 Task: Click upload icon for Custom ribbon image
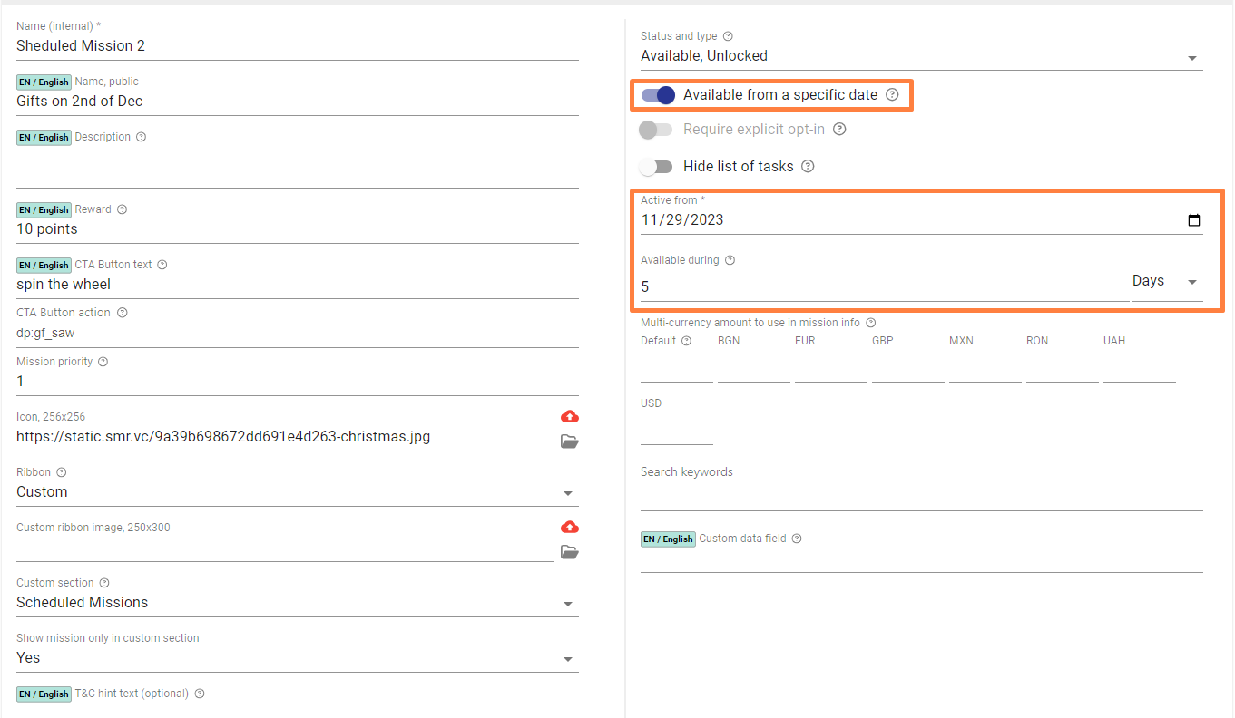click(x=569, y=527)
